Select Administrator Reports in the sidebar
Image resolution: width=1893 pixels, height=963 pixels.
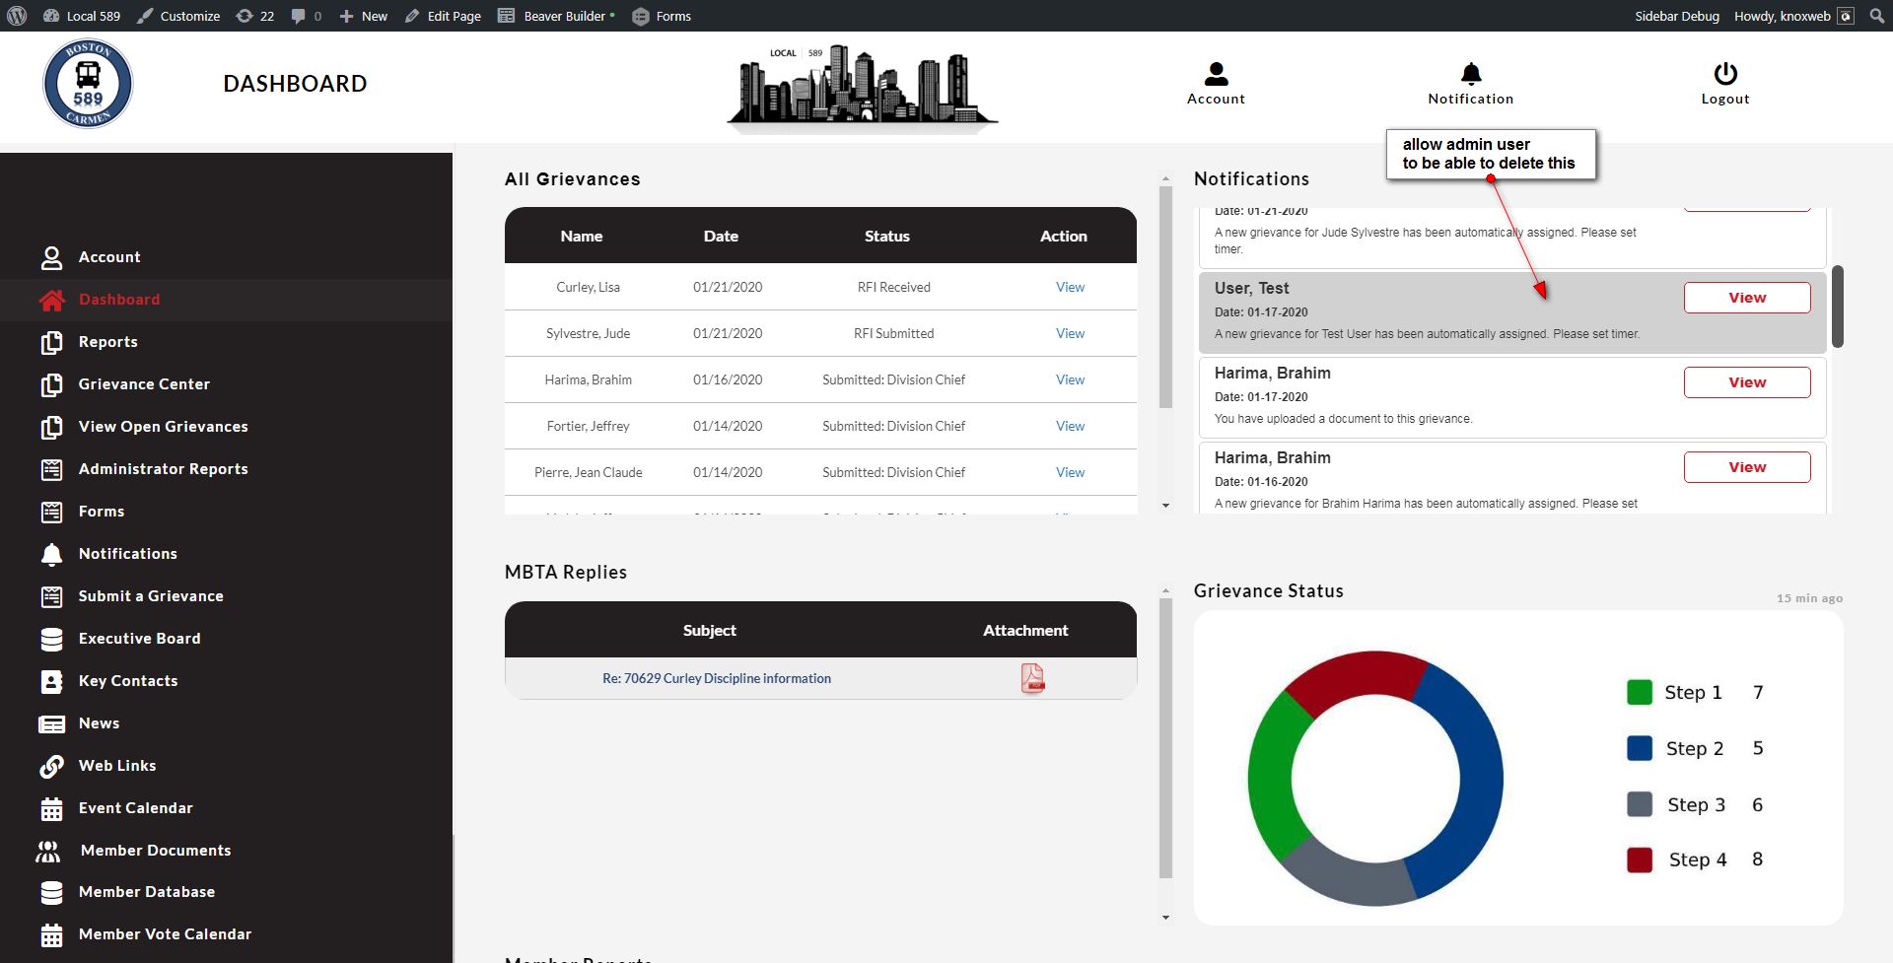pyautogui.click(x=163, y=469)
